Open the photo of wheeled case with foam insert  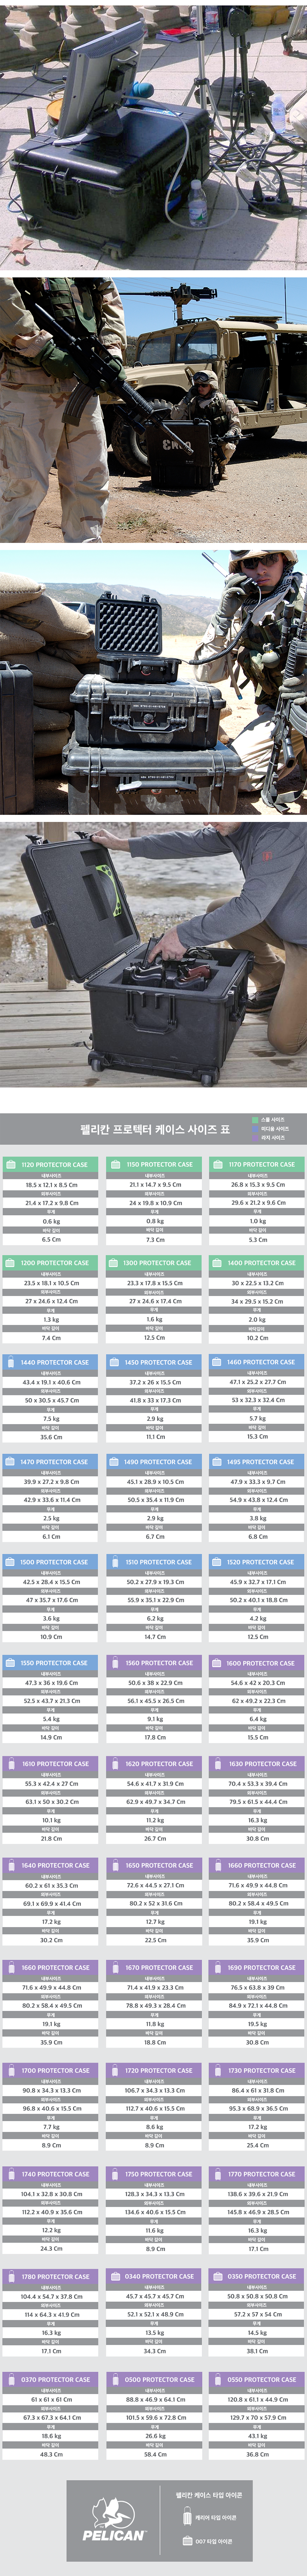pyautogui.click(x=153, y=953)
